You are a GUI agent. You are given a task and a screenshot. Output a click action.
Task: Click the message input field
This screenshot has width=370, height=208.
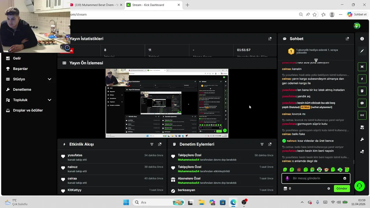tap(316, 178)
